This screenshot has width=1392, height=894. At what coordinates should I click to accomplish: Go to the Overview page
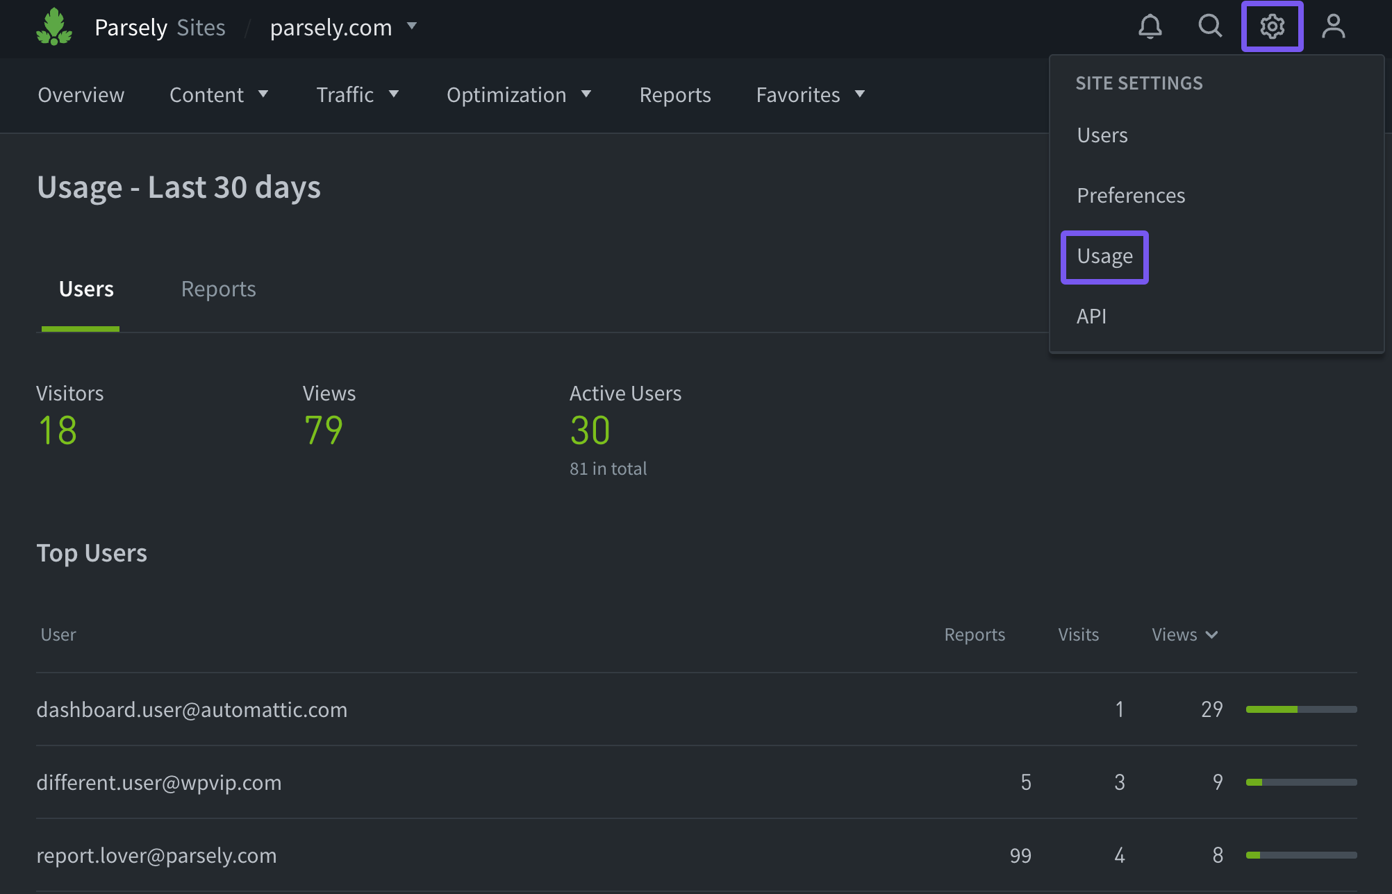coord(81,94)
